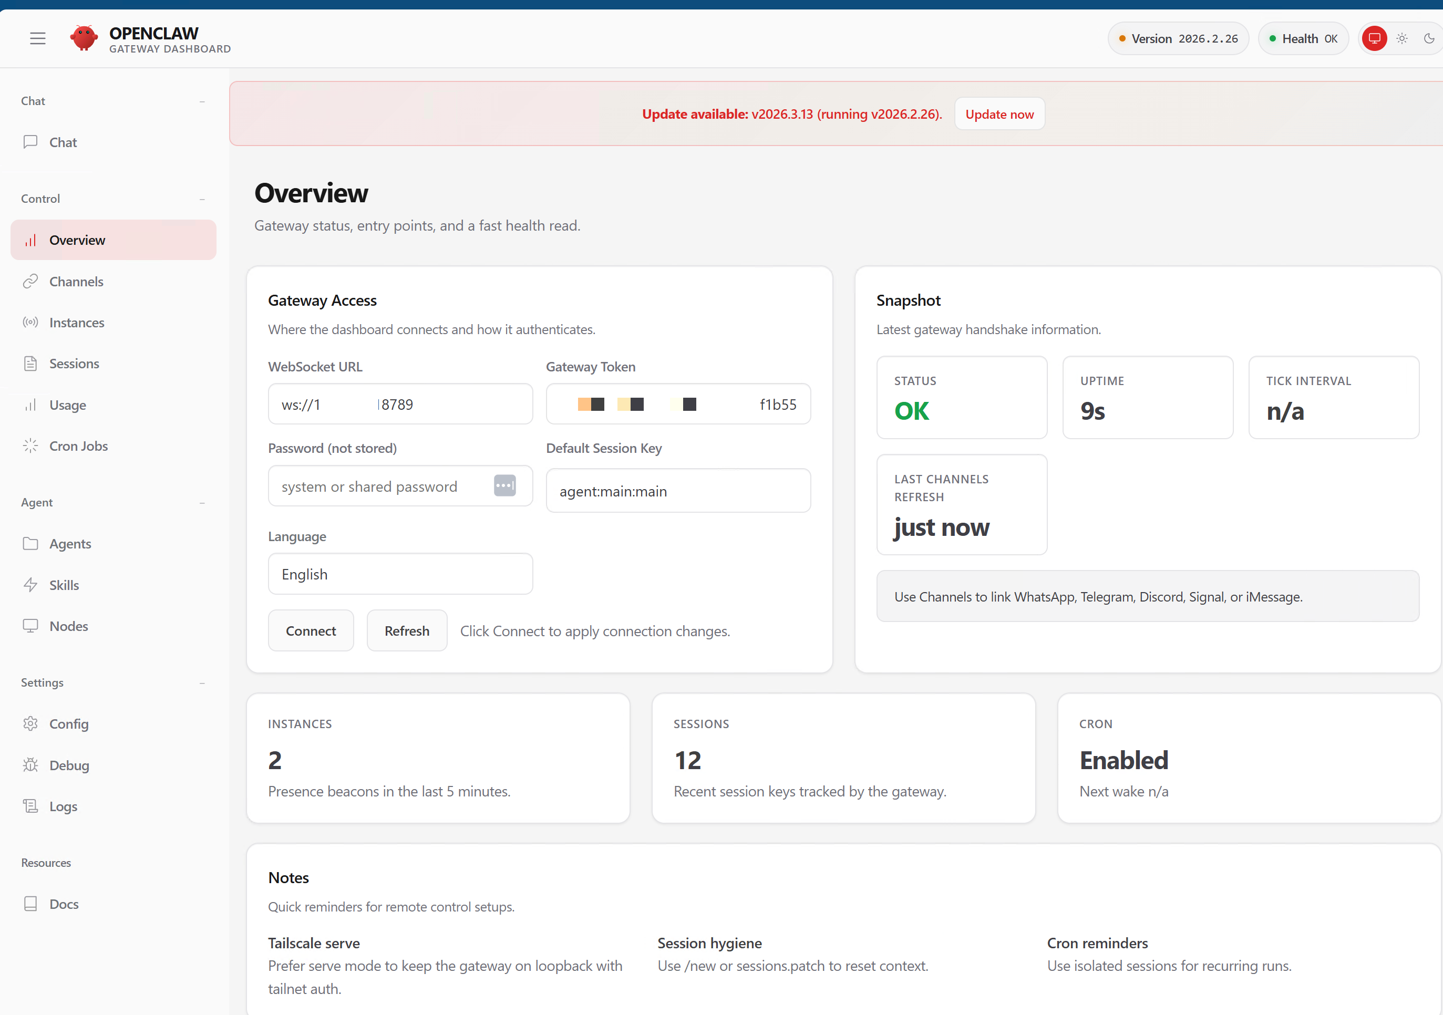Switch to light theme with the sun icon
The height and width of the screenshot is (1015, 1443).
1401,38
